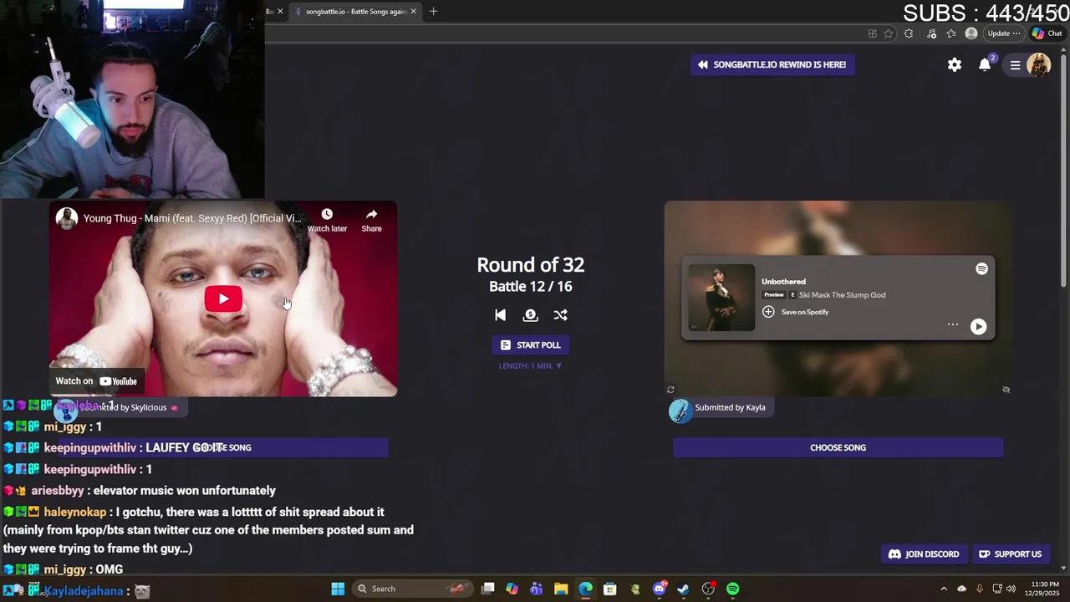Screen dimensions: 1070x602
Task: Open the user profile avatar
Action: coord(1038,64)
